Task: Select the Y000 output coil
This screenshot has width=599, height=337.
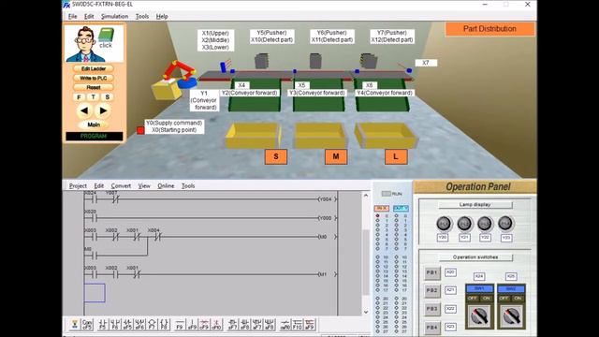Action: pyautogui.click(x=328, y=218)
